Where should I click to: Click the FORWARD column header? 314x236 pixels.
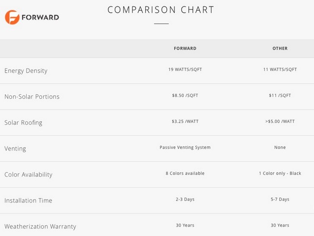pyautogui.click(x=185, y=48)
